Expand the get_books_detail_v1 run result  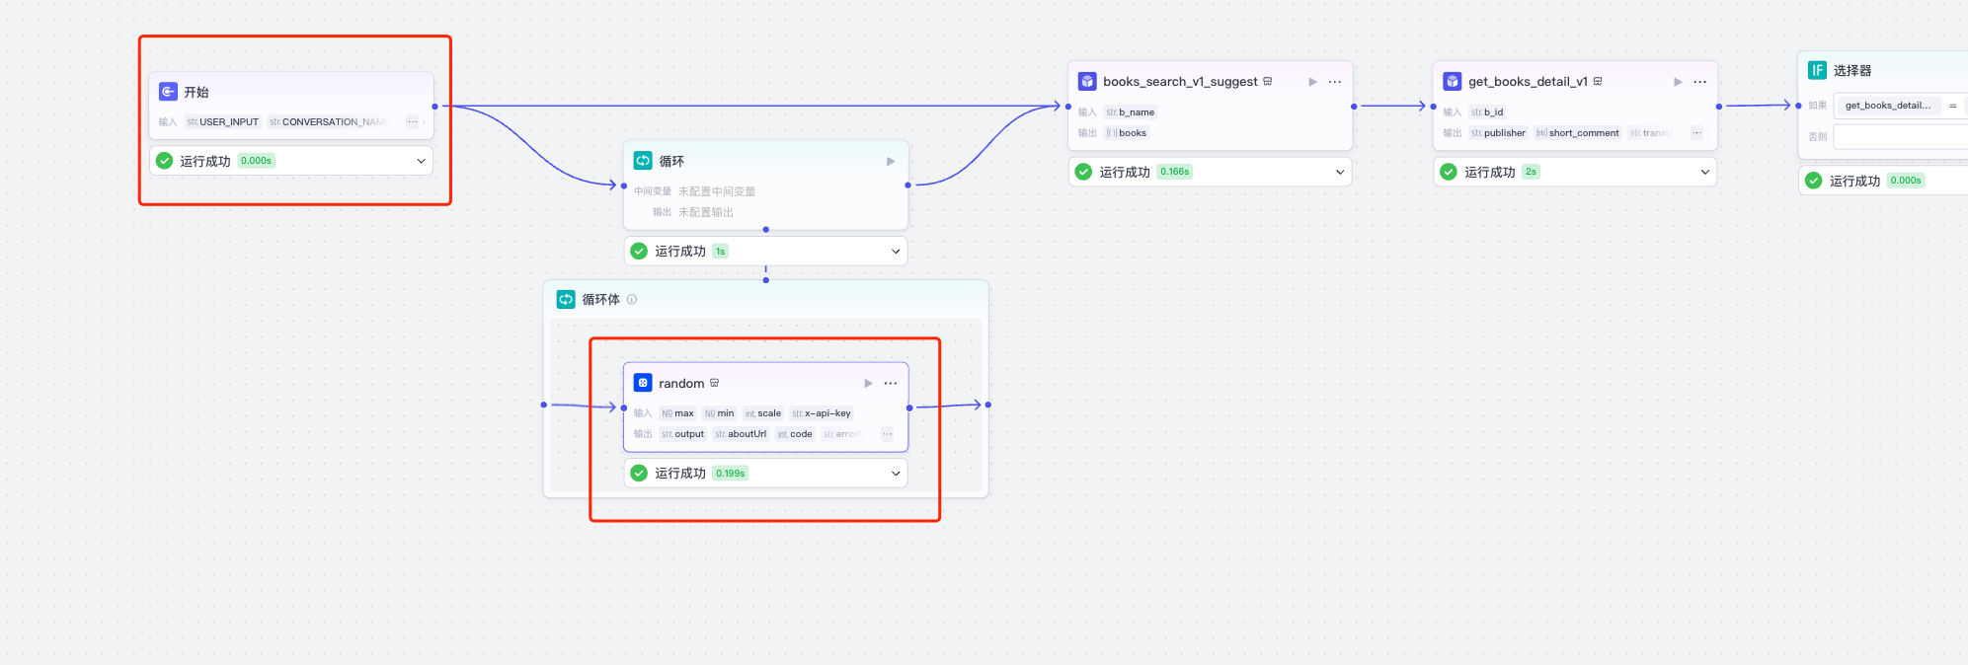pos(1704,172)
